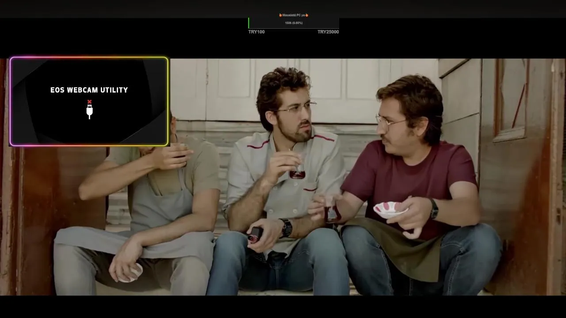
Task: Click the goal percentage text in the bar
Action: tap(294, 23)
